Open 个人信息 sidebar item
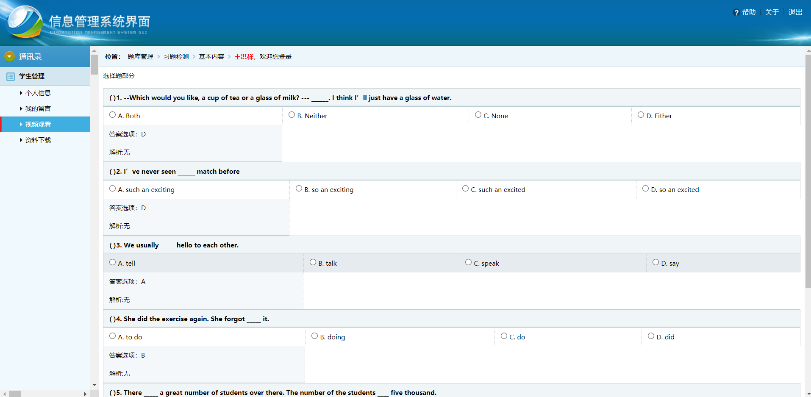 [38, 93]
